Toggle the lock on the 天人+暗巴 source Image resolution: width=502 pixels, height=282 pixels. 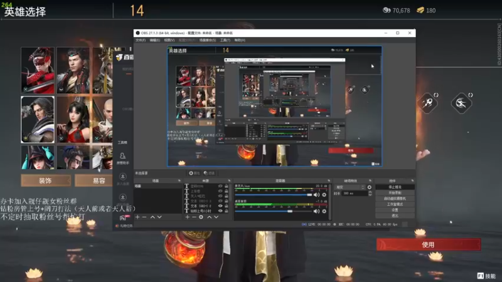coord(227,196)
